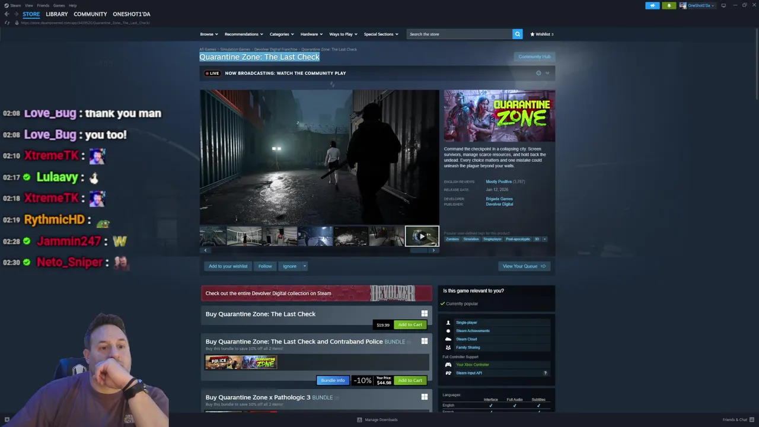This screenshot has height=427, width=759.
Task: Open the Steam menu
Action: click(15, 5)
